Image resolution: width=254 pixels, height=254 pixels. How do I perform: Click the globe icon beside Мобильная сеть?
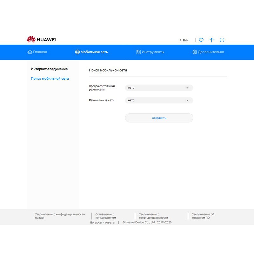pos(77,52)
